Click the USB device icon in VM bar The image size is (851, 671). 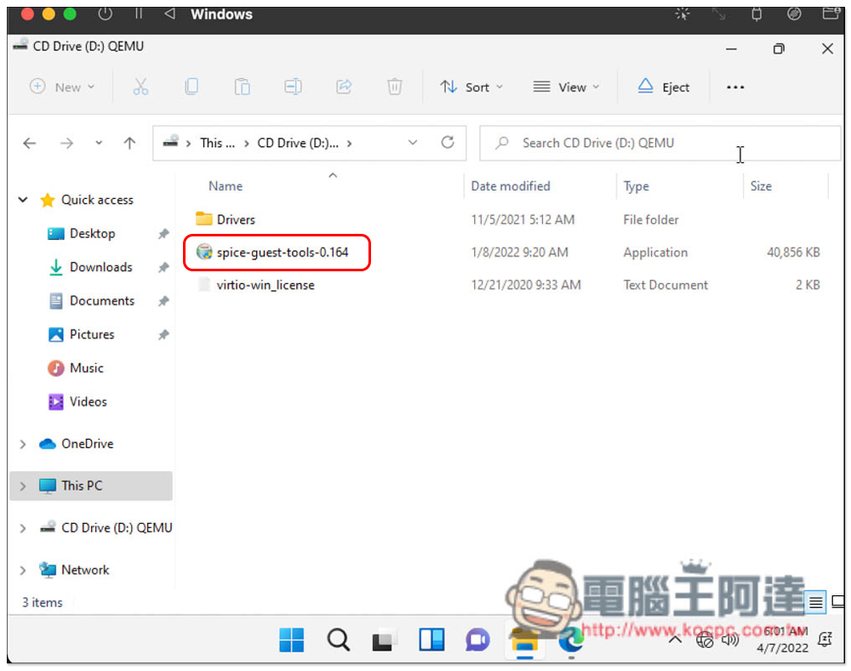tap(756, 14)
